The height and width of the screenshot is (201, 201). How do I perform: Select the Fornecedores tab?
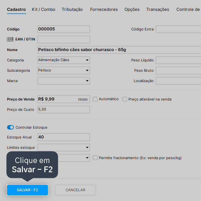click(x=104, y=9)
